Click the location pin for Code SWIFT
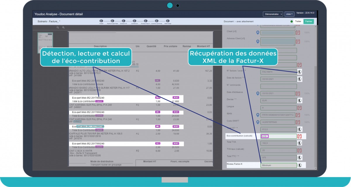The image size is (351, 187). coord(258,122)
